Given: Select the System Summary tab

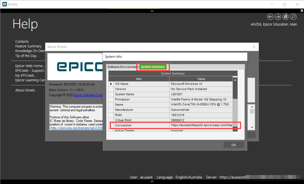Looking at the screenshot, I should (153, 67).
